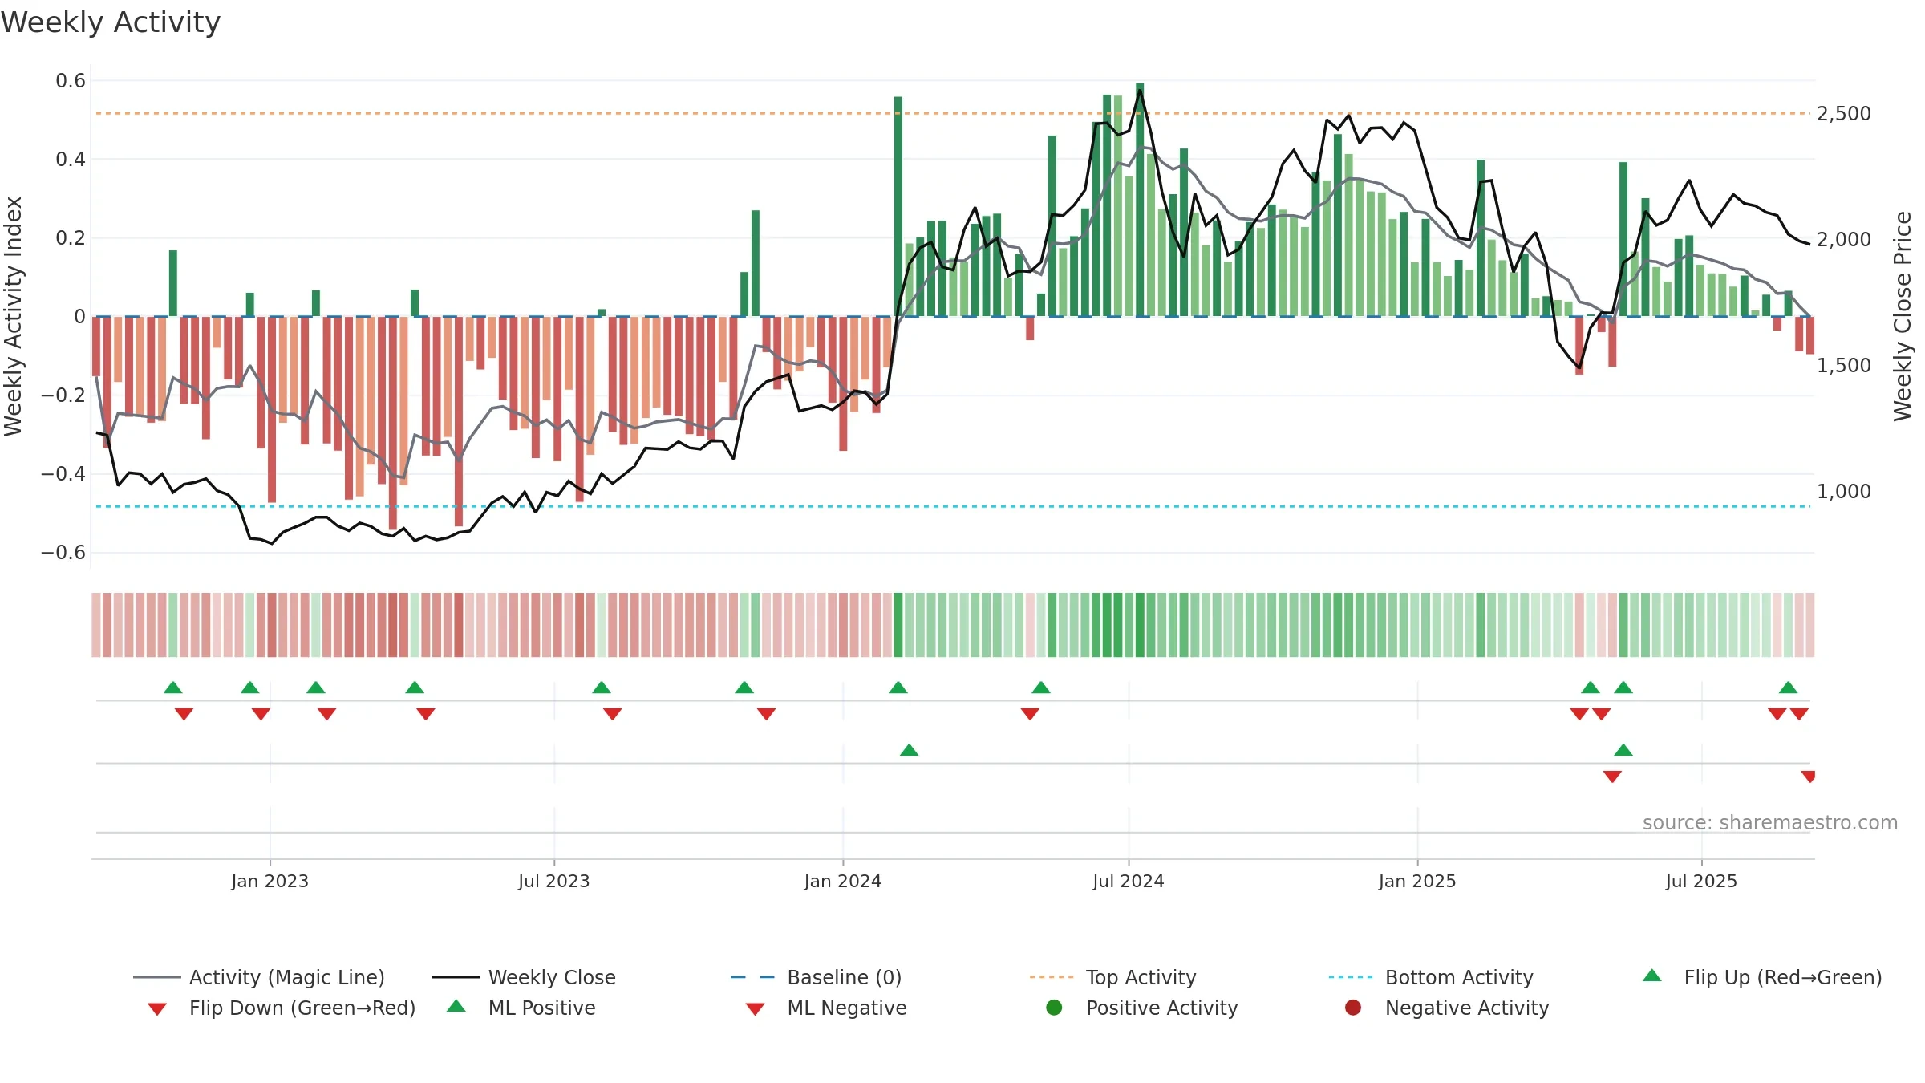Click the Weekly Activity Index axis title
Image resolution: width=1925 pixels, height=1083 pixels.
13,316
